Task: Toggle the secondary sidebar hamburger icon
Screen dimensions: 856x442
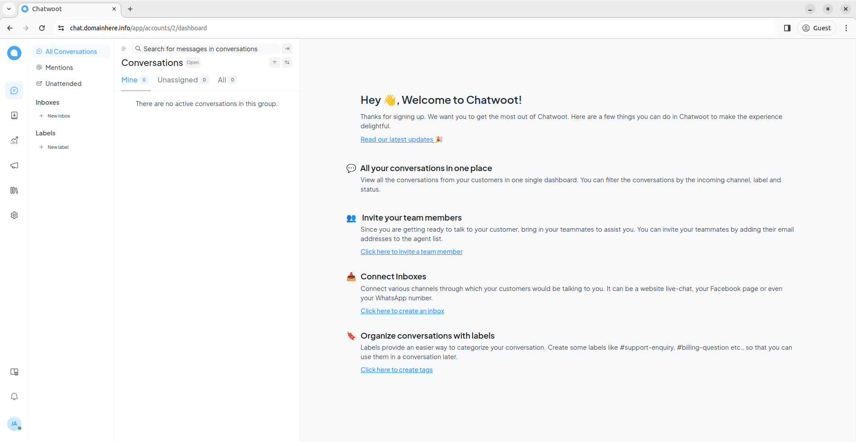Action: click(x=124, y=49)
